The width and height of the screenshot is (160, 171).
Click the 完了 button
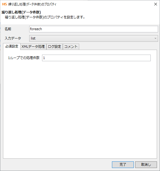pyautogui.click(x=123, y=165)
